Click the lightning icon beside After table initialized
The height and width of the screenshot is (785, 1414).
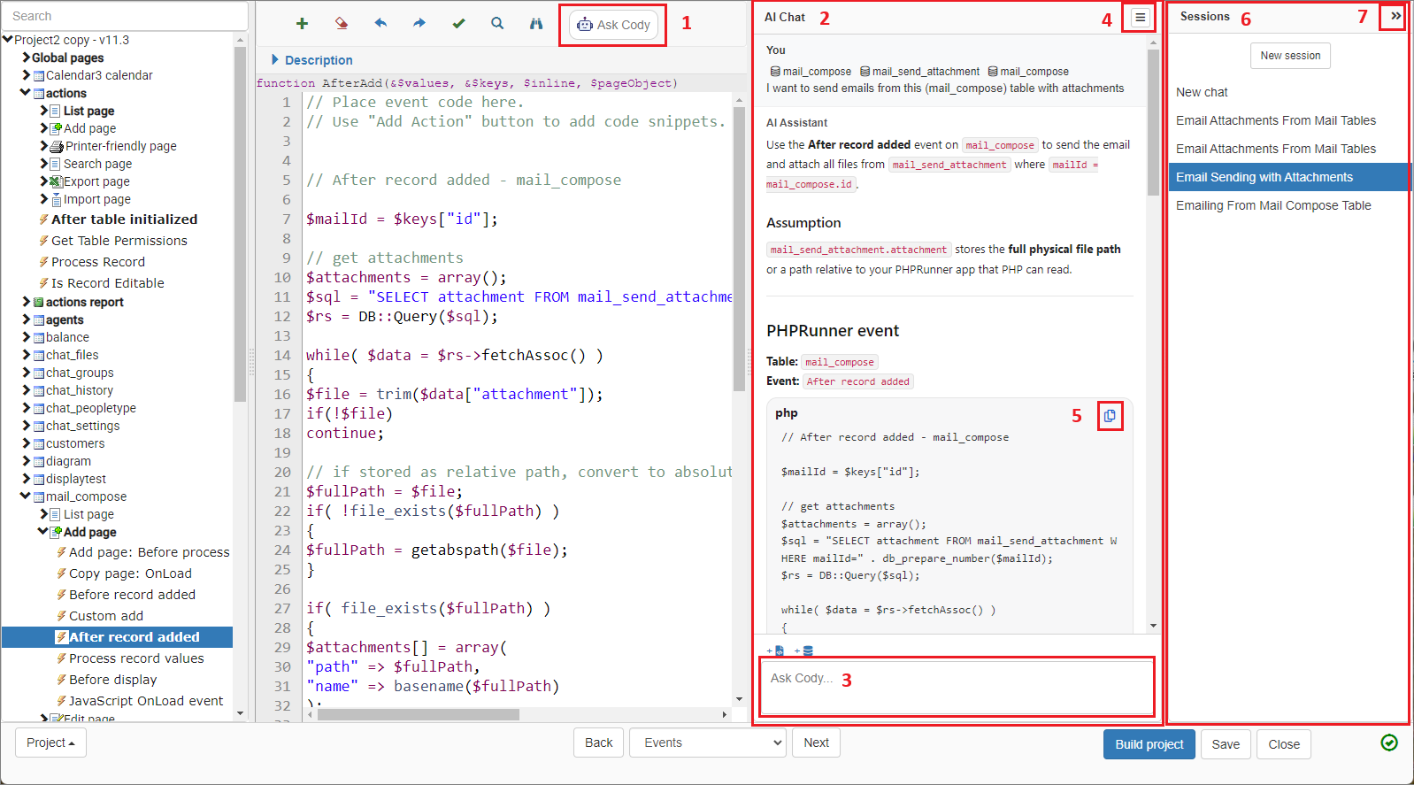point(43,219)
